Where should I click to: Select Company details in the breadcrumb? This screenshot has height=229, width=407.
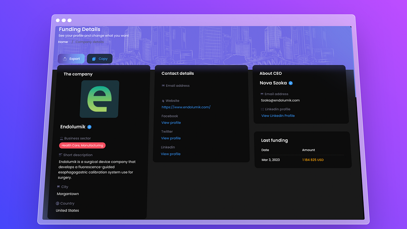(90, 42)
